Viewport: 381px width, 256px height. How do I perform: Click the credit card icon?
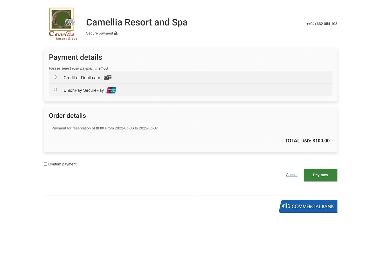tap(108, 78)
